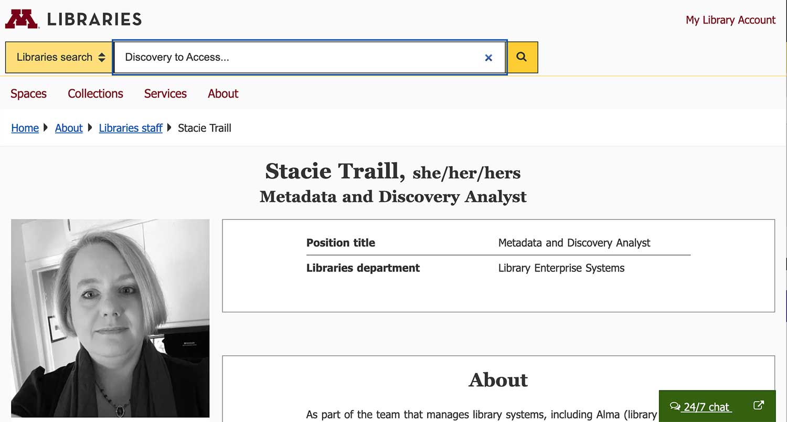Open My Library Account
This screenshot has height=422, width=787.
click(730, 20)
